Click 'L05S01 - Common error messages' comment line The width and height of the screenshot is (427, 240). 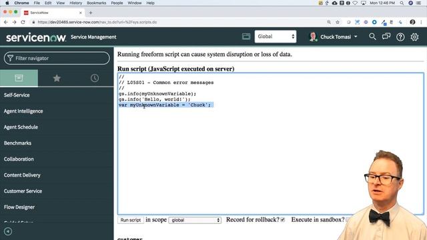166,83
